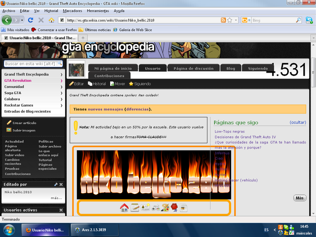Open the Marcadores menu
This screenshot has height=237, width=316.
coord(73,11)
